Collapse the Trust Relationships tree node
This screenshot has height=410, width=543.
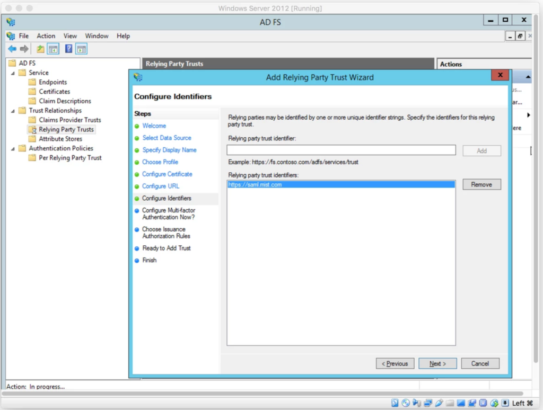coord(13,111)
